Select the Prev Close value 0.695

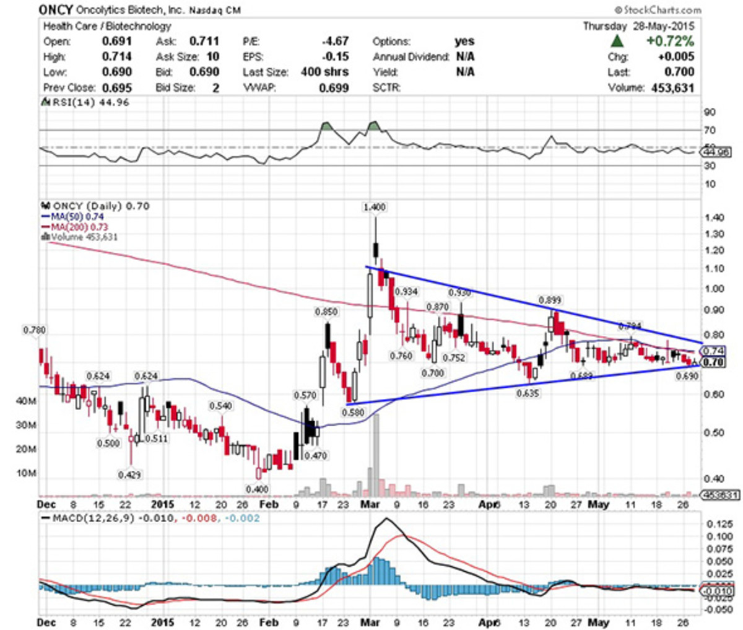point(117,88)
